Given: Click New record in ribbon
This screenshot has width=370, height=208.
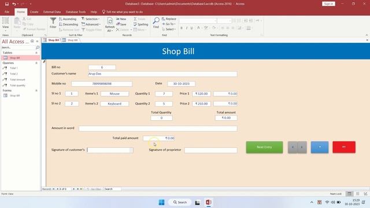Looking at the screenshot, I should [121, 19].
